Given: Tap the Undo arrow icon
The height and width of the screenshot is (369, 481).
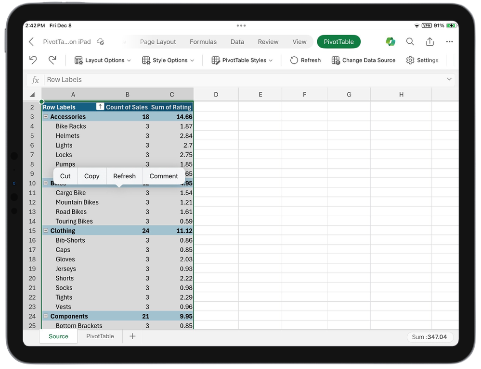Looking at the screenshot, I should [x=33, y=60].
